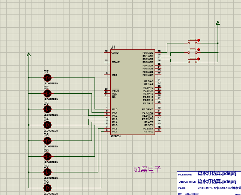Click the power terminal above the LED rail
The width and height of the screenshot is (241, 195).
pyautogui.click(x=29, y=54)
